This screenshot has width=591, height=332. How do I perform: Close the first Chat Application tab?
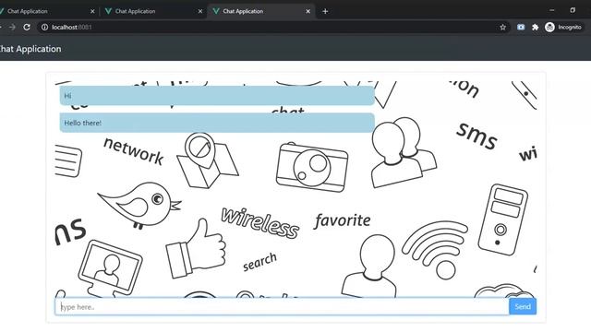click(92, 11)
